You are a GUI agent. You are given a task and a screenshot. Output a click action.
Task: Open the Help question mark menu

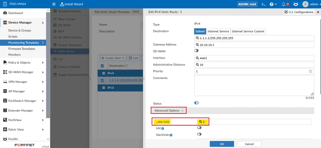pos(273,4)
